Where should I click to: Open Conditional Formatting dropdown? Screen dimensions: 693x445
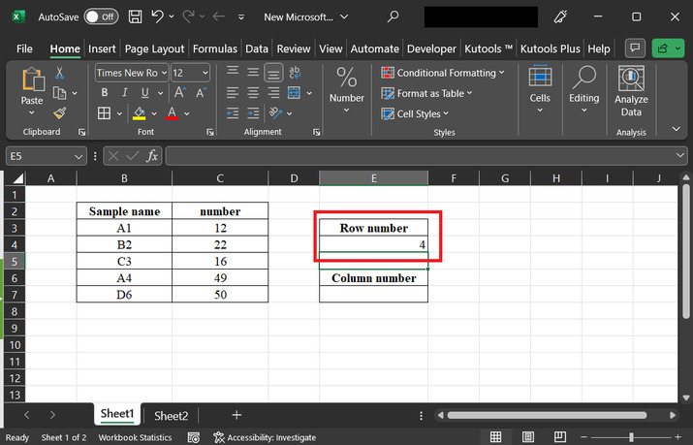[442, 73]
